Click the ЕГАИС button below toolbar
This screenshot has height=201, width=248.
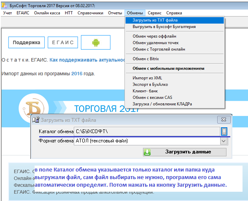click(63, 42)
